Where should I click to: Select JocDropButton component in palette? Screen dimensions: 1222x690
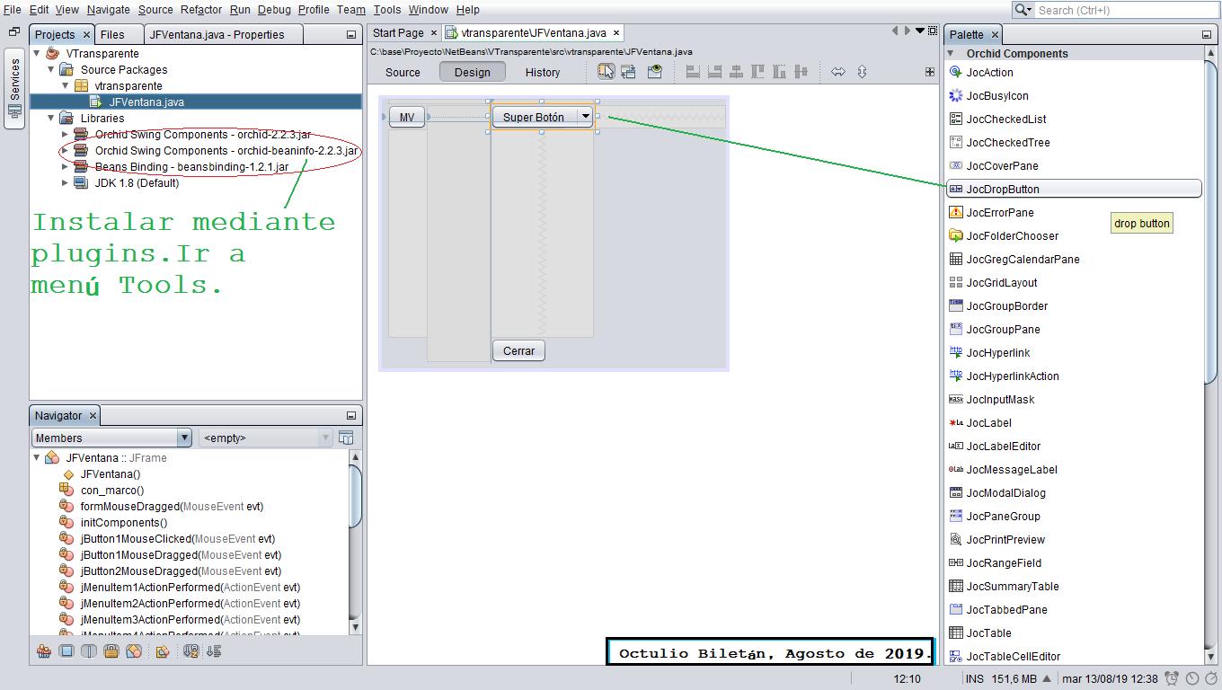coord(1074,190)
